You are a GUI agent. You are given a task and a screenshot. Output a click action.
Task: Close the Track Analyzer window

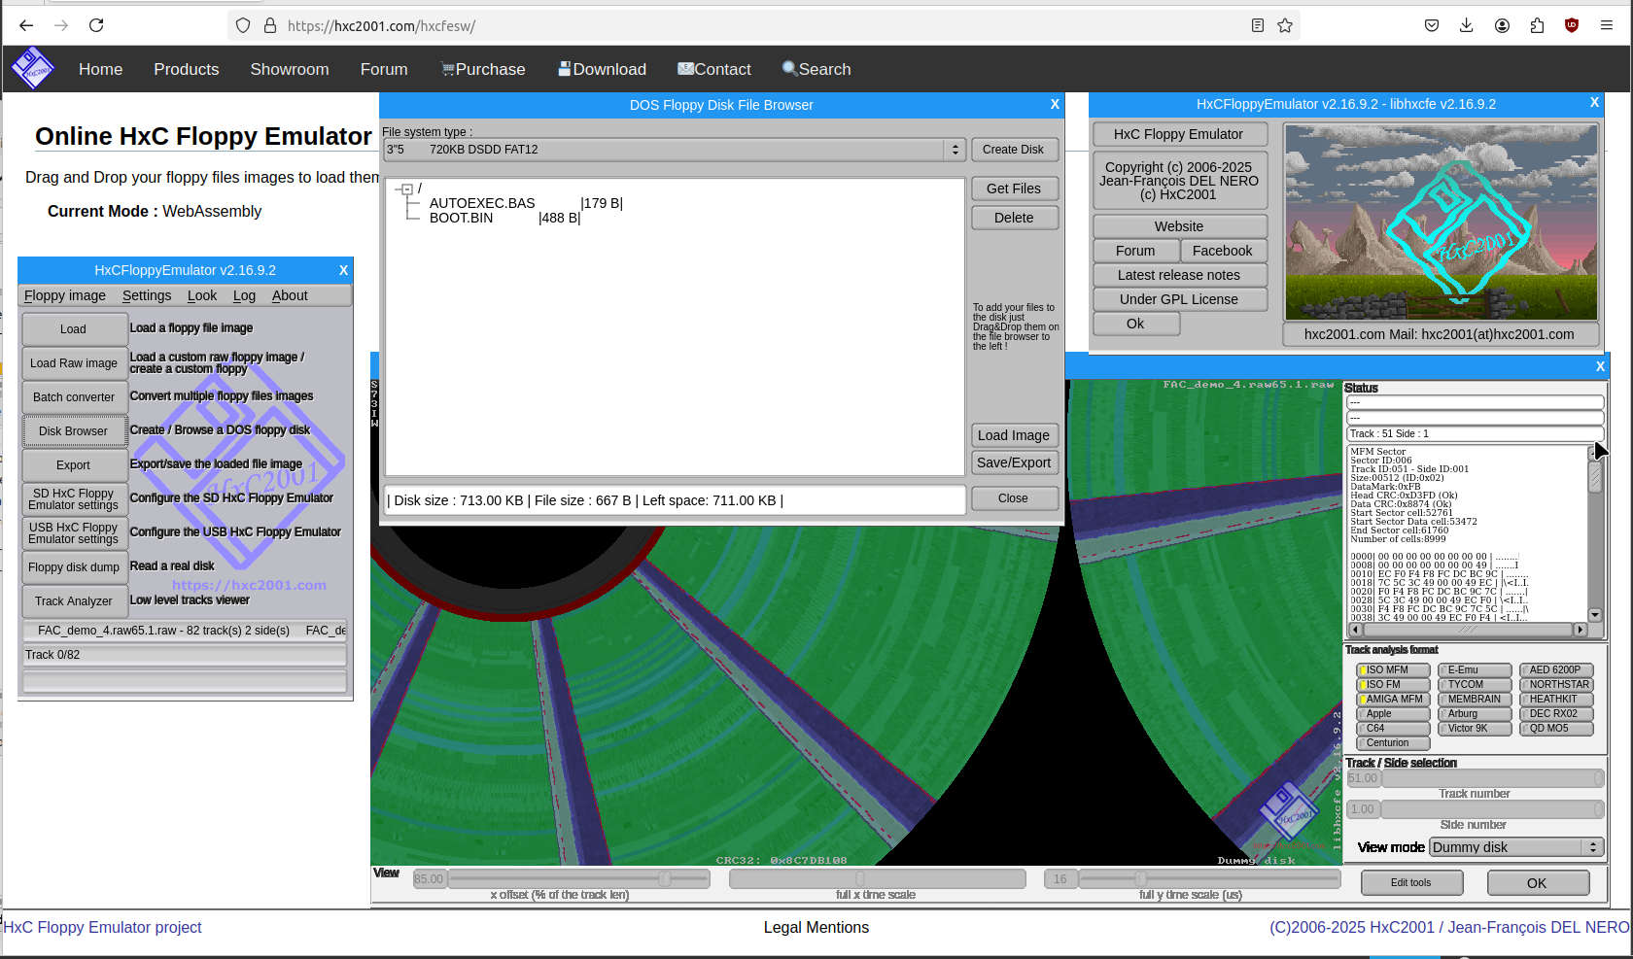pos(1600,366)
